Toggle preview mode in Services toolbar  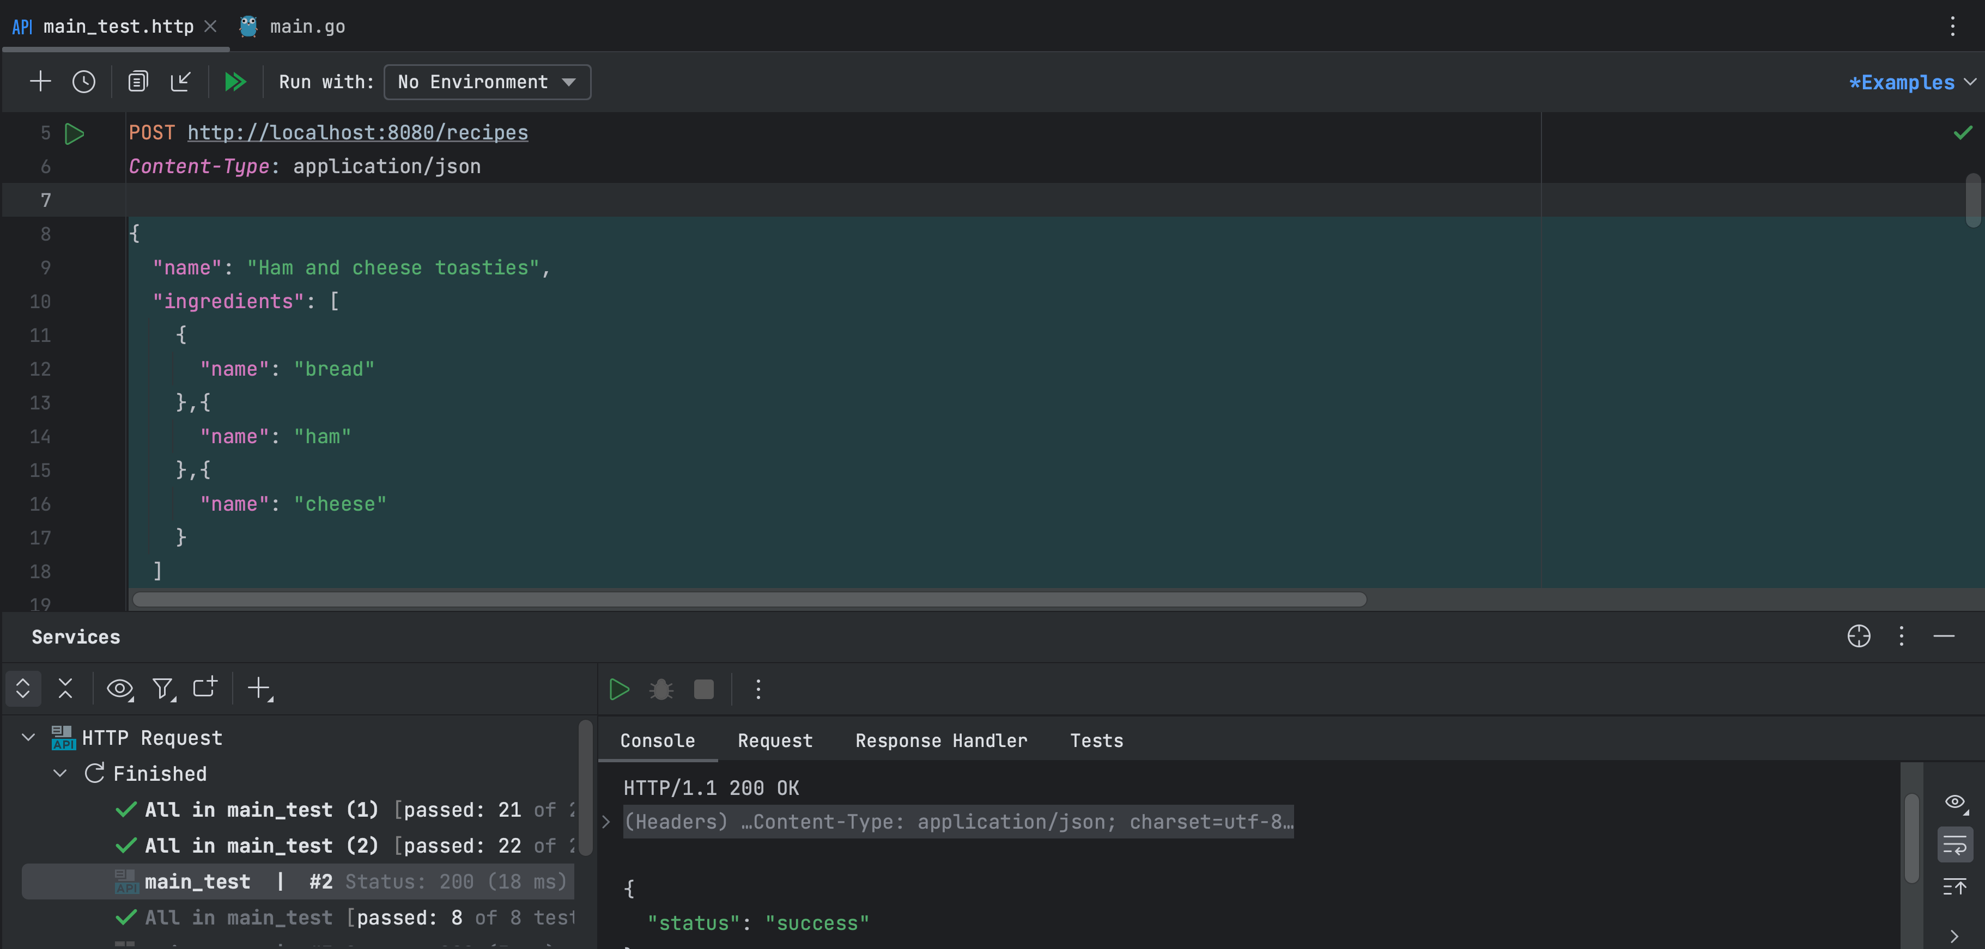coord(120,689)
